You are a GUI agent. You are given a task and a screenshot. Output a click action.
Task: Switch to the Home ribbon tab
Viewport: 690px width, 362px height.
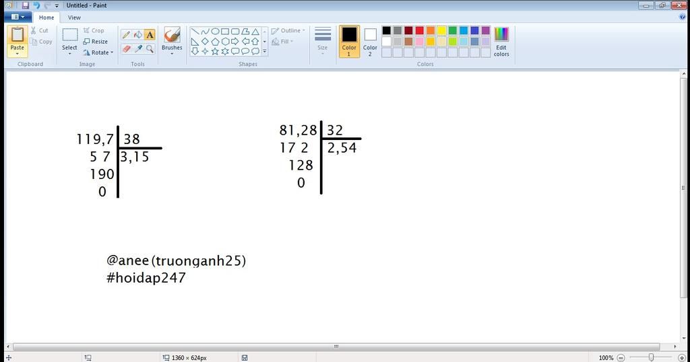click(x=46, y=17)
